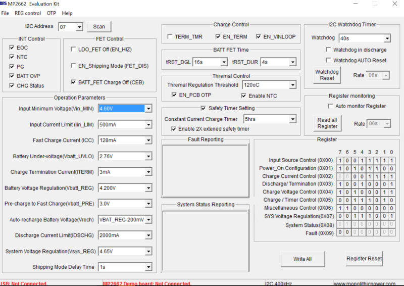The width and height of the screenshot is (404, 286).
Task: Click the Read all Register button
Action: tap(327, 123)
